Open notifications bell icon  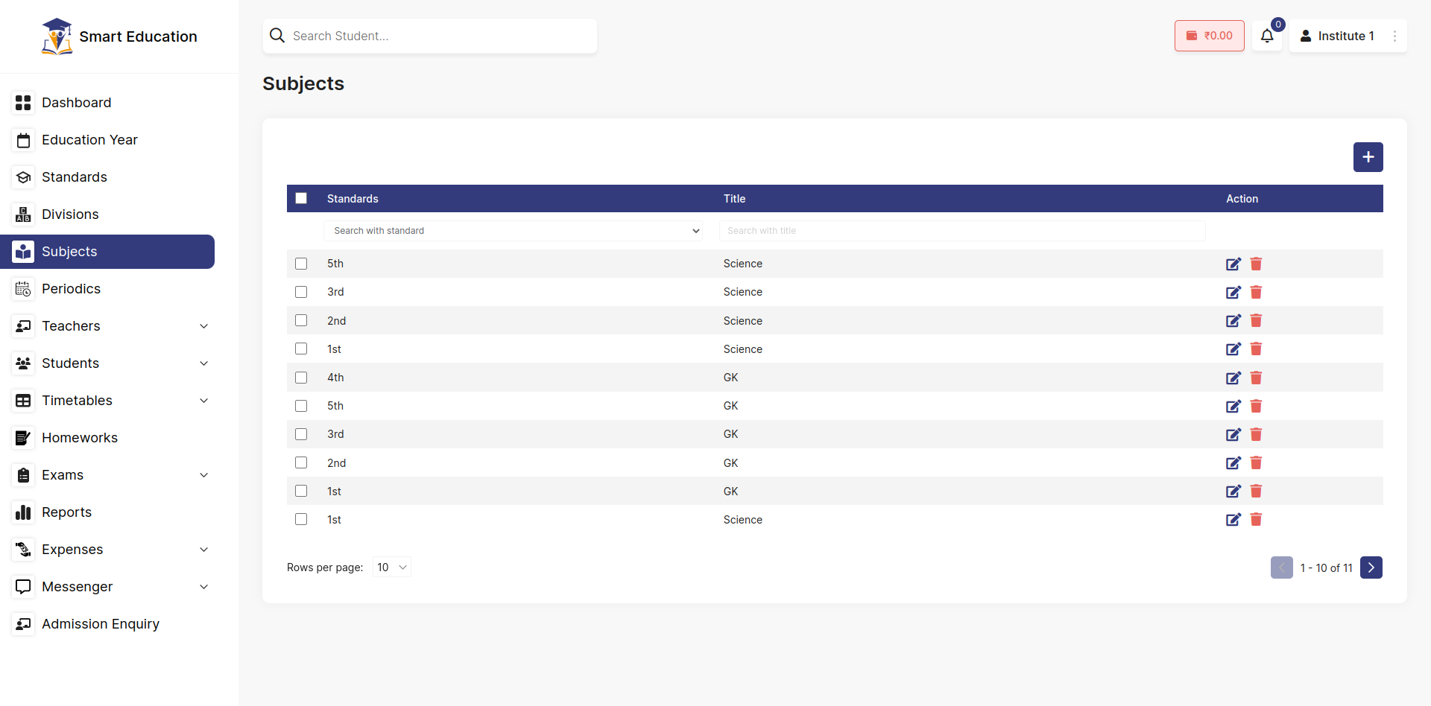coord(1267,36)
